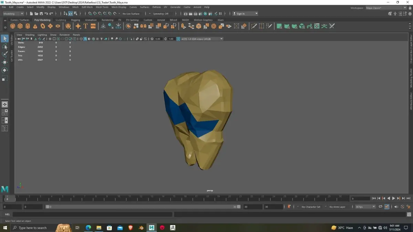Click the Open scene folder icon
The image size is (413, 232).
pos(36,14)
